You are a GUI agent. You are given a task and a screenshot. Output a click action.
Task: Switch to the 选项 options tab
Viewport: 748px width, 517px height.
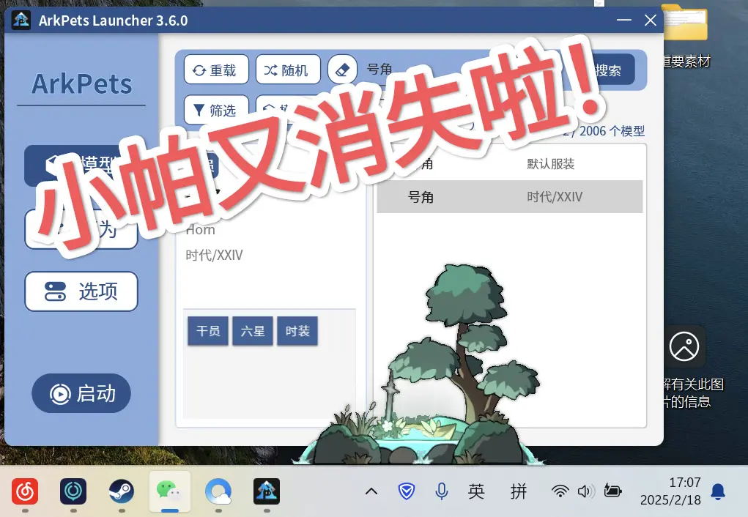[x=81, y=291]
